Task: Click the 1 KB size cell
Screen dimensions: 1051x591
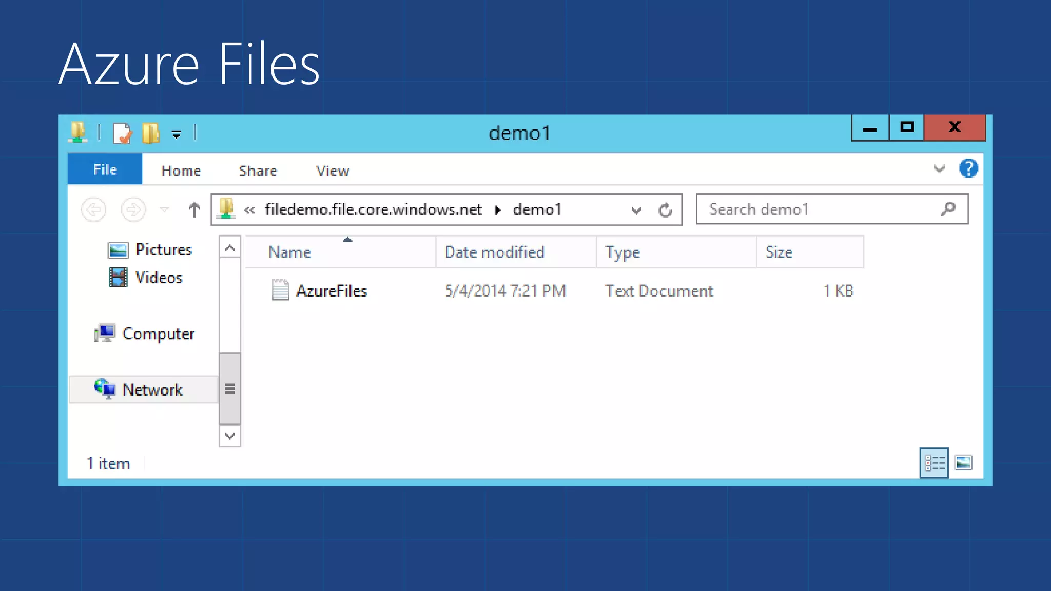Action: tap(838, 291)
